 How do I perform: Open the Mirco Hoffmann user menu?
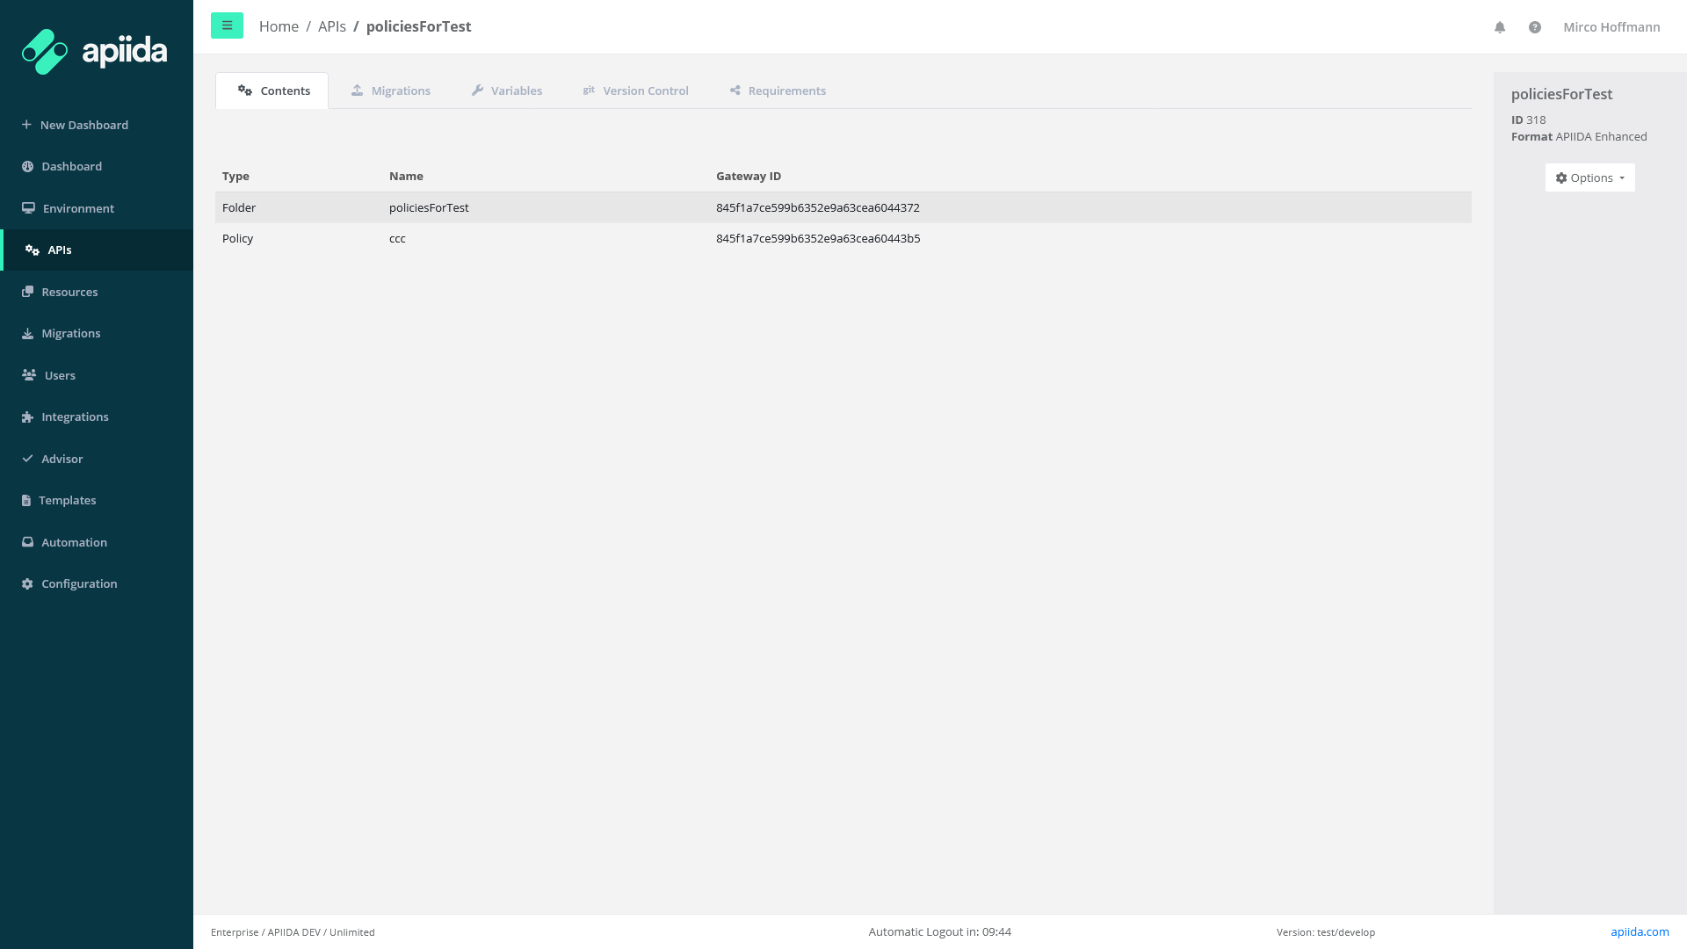(x=1611, y=27)
